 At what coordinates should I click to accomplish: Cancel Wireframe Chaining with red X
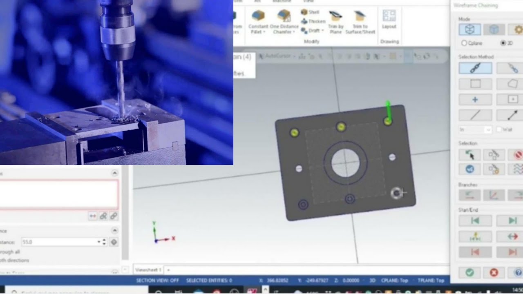[494, 272]
